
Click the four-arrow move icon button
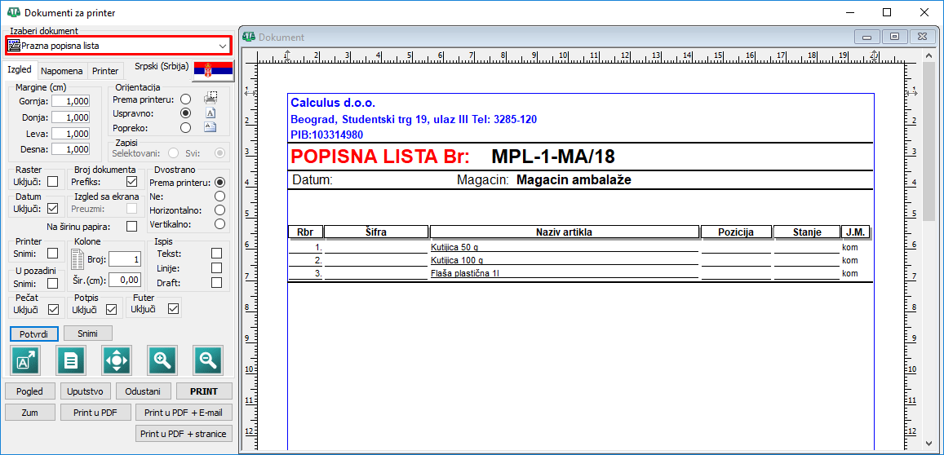117,360
